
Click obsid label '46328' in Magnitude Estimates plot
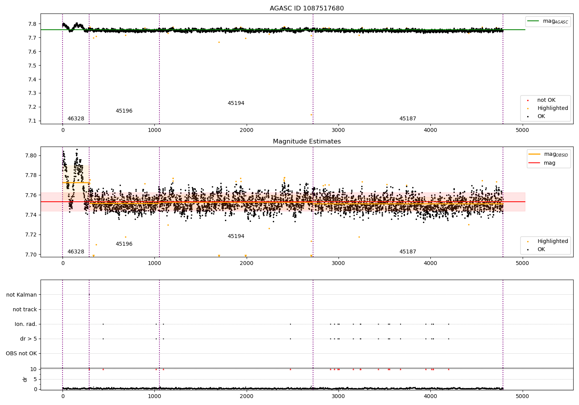(x=76, y=252)
